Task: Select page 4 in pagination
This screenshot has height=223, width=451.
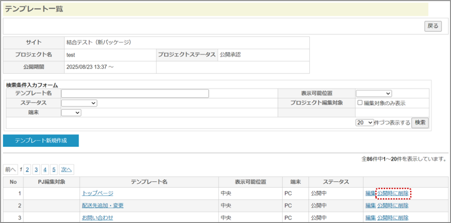Action: [45, 169]
